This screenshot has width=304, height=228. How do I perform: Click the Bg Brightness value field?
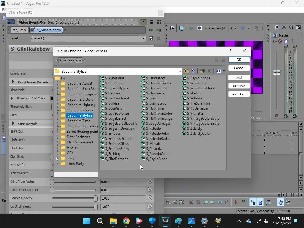point(123,207)
